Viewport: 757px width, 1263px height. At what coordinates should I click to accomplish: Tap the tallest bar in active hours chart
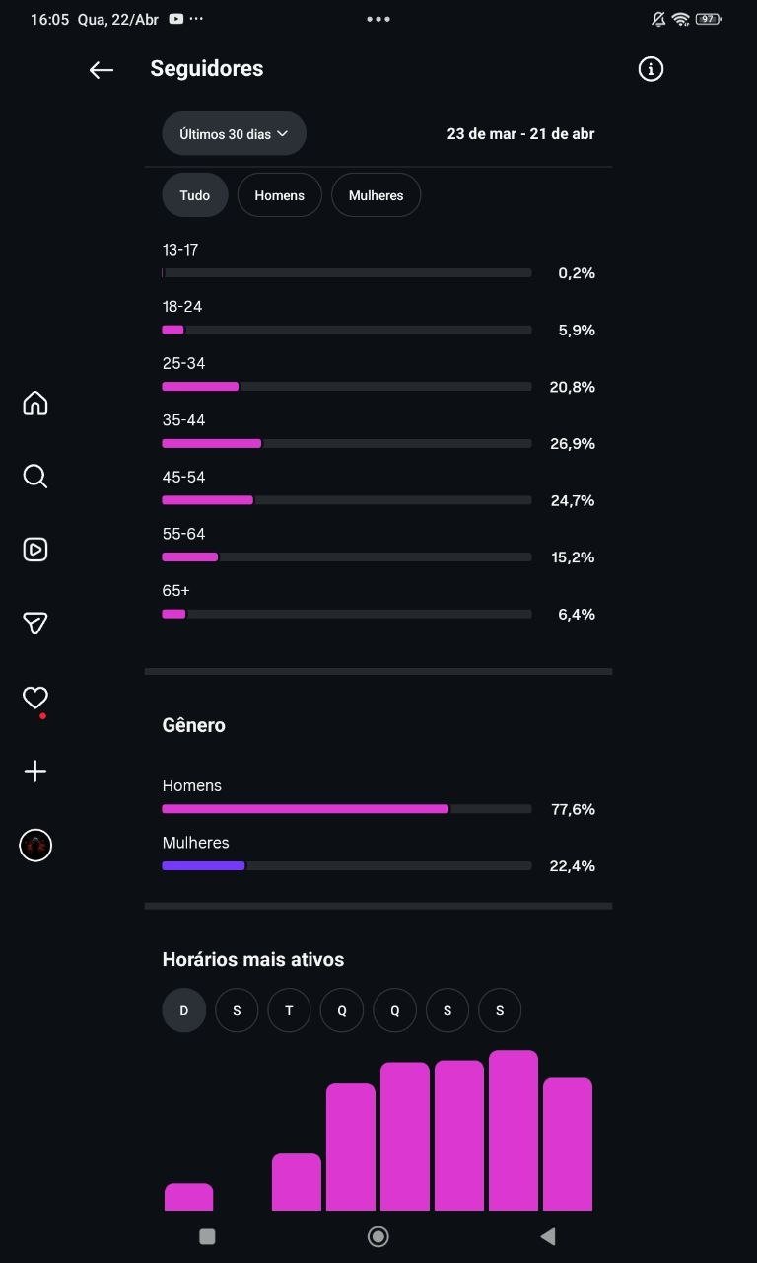click(x=514, y=1130)
